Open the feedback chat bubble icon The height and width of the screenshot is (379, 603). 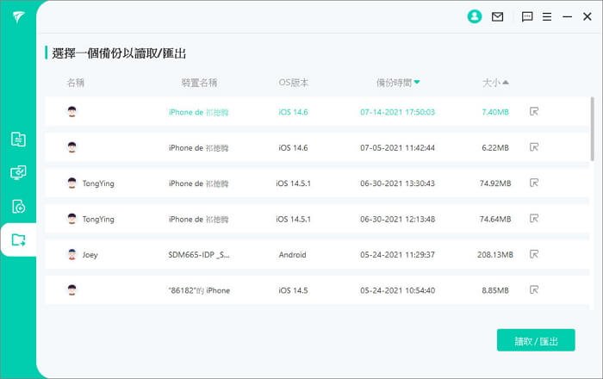(527, 16)
